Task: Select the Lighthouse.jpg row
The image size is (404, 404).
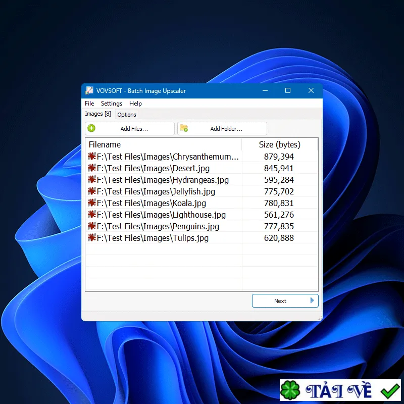Action: pos(201,214)
